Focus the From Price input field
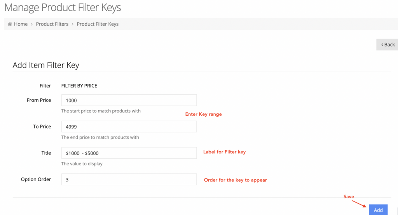The image size is (398, 215). tap(129, 100)
